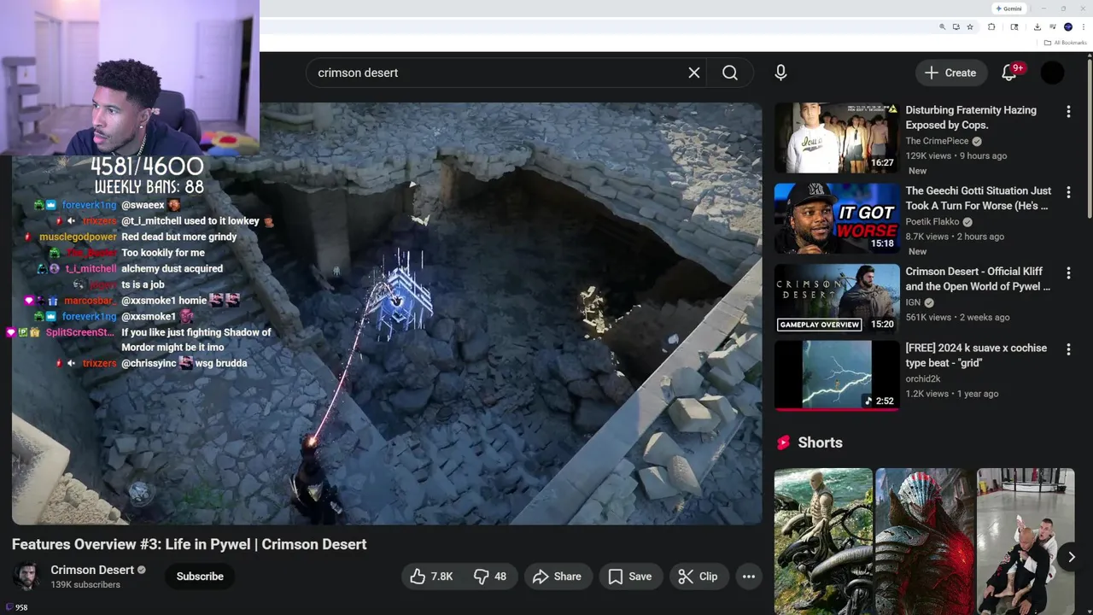Open the red armored figure Short
This screenshot has height=615, width=1093.
tap(925, 541)
